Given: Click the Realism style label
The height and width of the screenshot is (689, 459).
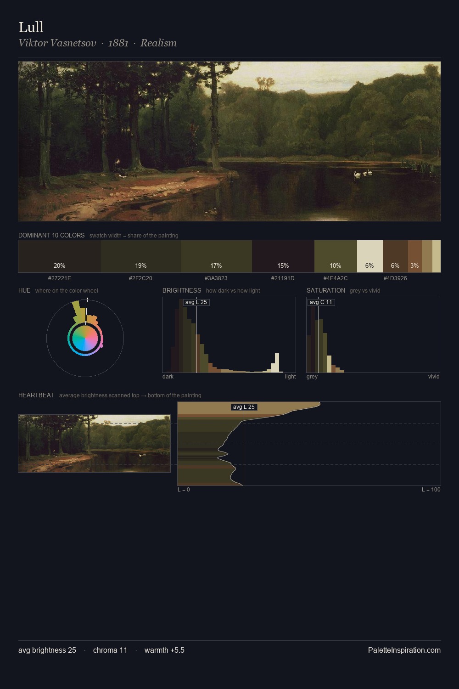Looking at the screenshot, I should [158, 43].
